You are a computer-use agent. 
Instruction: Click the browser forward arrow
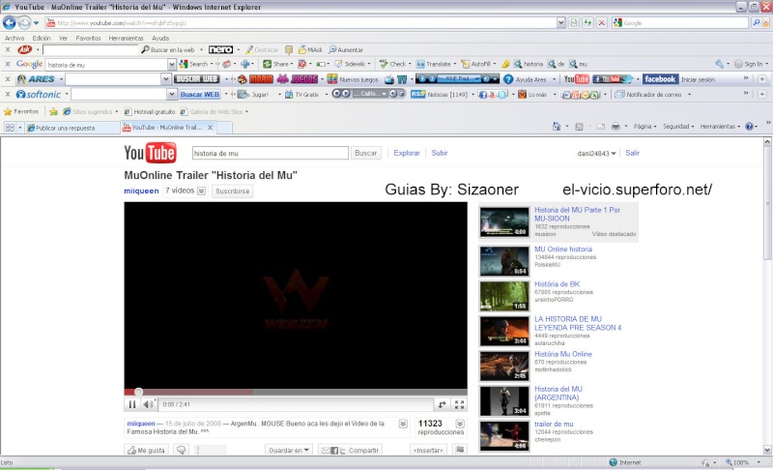(24, 22)
